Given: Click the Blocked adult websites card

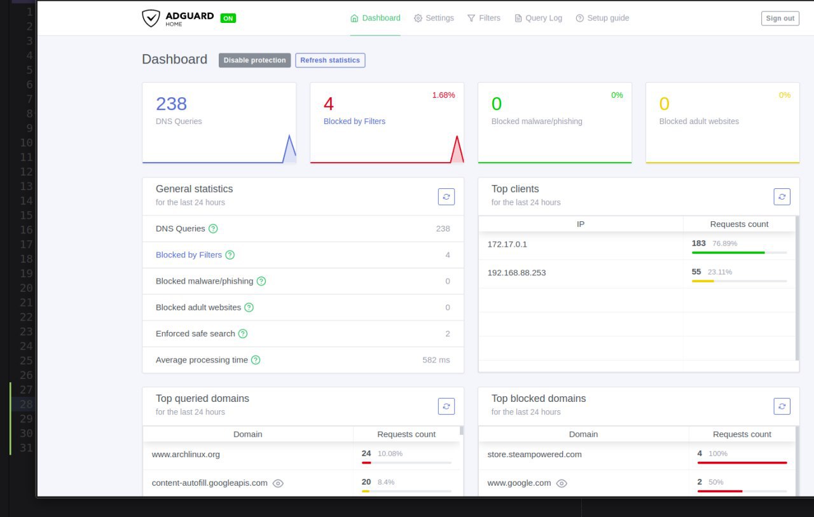Looking at the screenshot, I should pos(723,123).
